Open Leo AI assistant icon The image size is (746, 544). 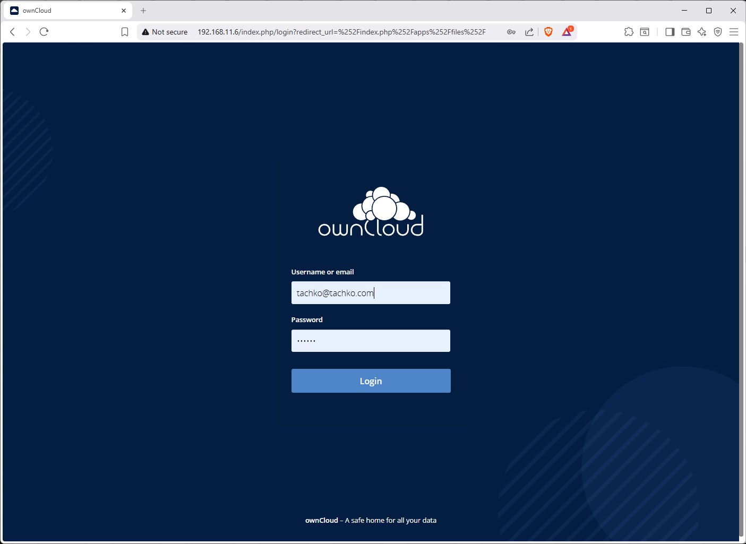click(x=702, y=32)
